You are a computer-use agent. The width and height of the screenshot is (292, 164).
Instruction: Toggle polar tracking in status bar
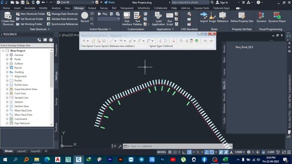tap(189, 152)
